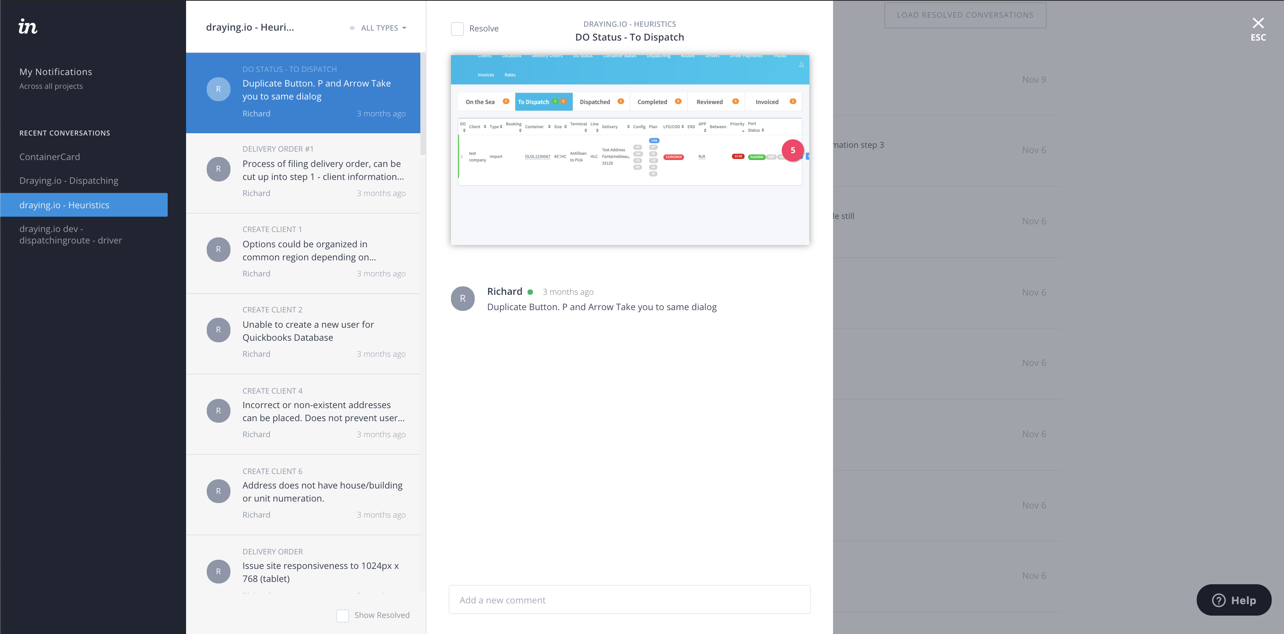This screenshot has width=1284, height=634.
Task: Open Create Client 4 incorrect addresses conversation
Action: pyautogui.click(x=323, y=412)
